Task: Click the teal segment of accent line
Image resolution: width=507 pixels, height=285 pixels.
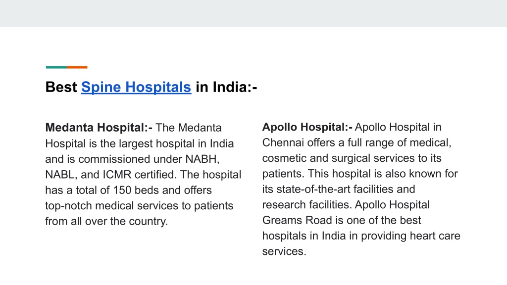Action: tap(56, 67)
